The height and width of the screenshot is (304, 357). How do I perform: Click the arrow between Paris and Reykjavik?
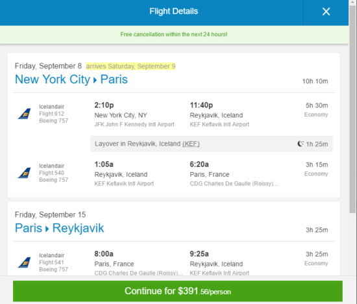(x=47, y=229)
